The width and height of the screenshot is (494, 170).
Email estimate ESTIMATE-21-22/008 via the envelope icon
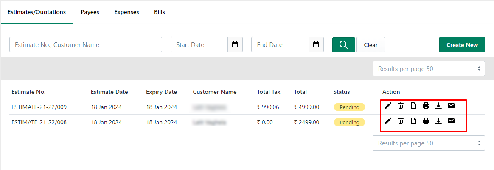click(x=451, y=121)
